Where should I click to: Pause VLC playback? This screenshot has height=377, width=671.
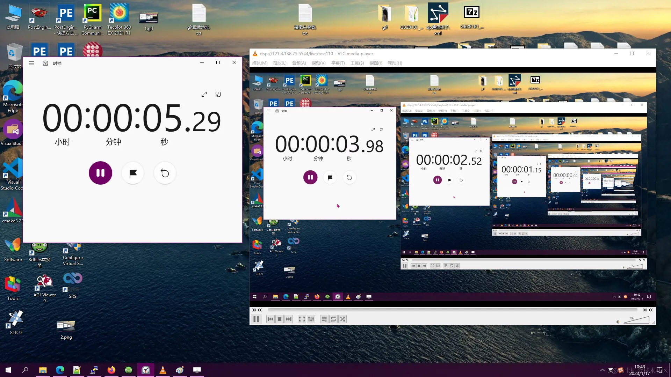coord(256,319)
